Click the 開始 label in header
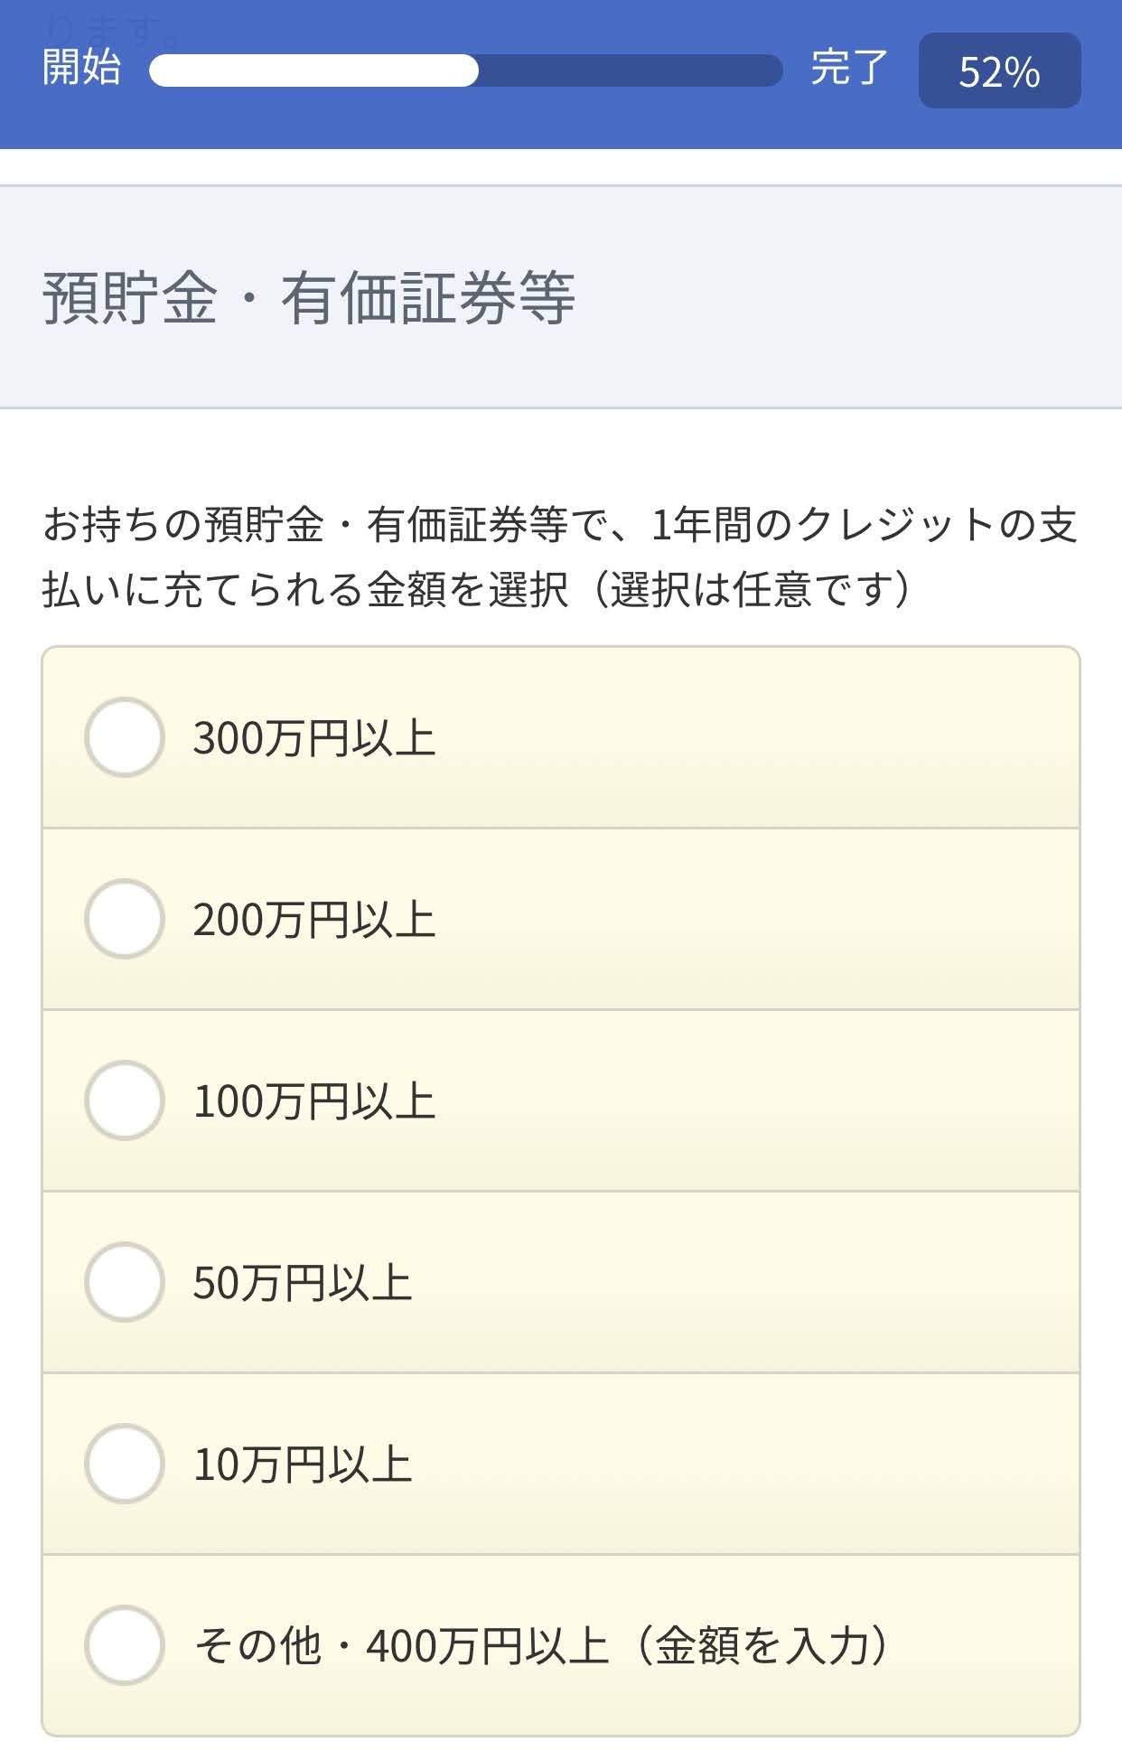Image resolution: width=1122 pixels, height=1760 pixels. point(81,67)
